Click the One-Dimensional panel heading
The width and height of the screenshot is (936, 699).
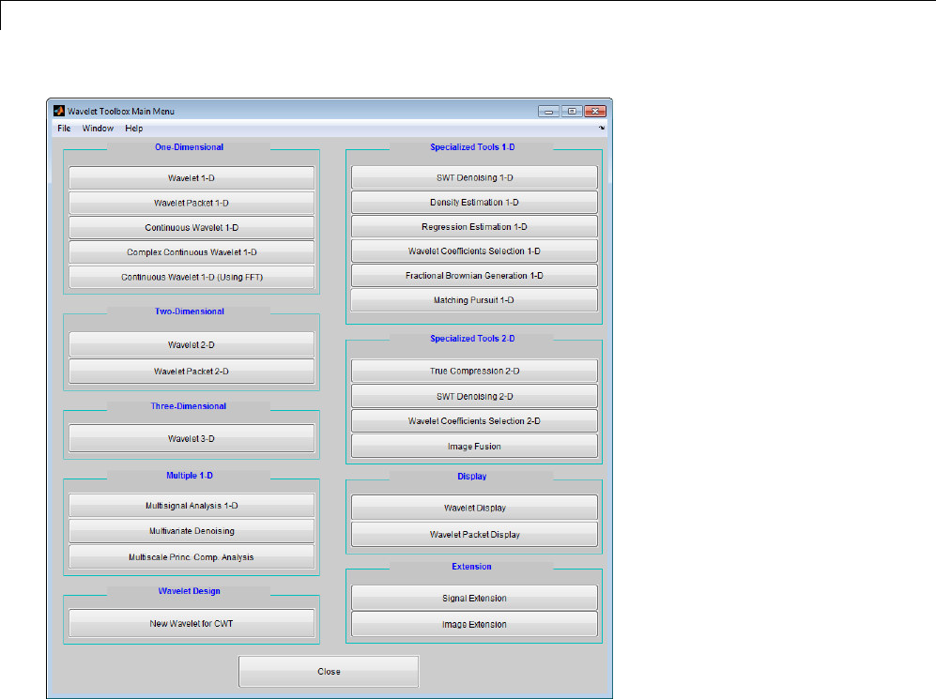click(x=190, y=147)
